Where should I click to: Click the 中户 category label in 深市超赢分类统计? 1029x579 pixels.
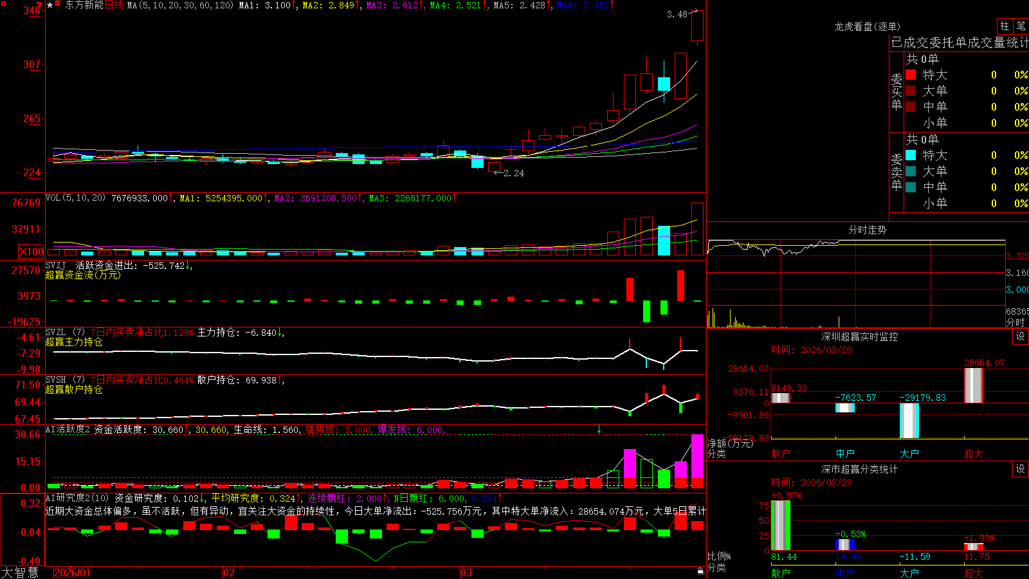845,573
